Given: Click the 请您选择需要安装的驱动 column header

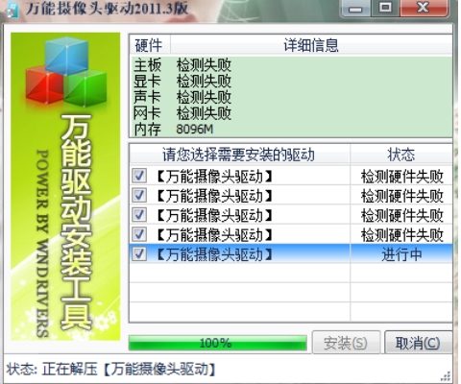Looking at the screenshot, I should click(x=239, y=155).
